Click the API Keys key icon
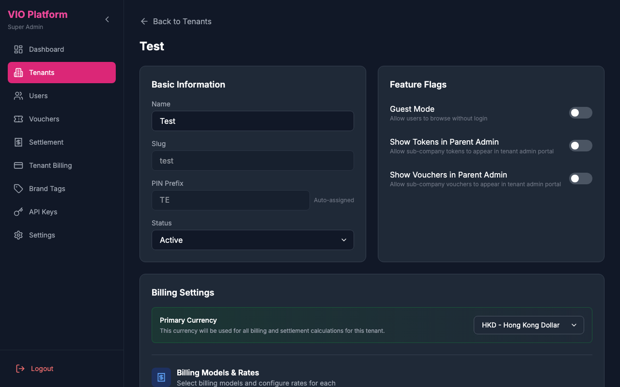Screen dimensions: 620x387 [x=18, y=212]
